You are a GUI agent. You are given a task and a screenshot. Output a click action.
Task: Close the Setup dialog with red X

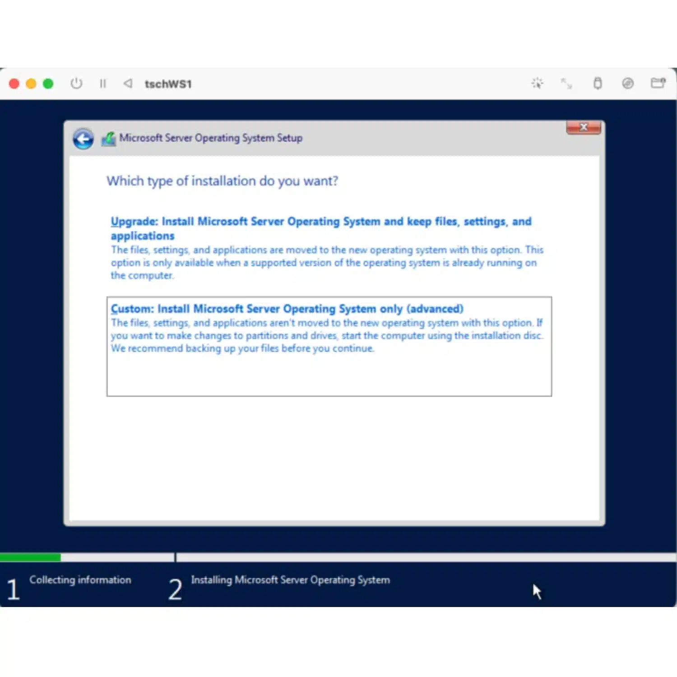[584, 127]
